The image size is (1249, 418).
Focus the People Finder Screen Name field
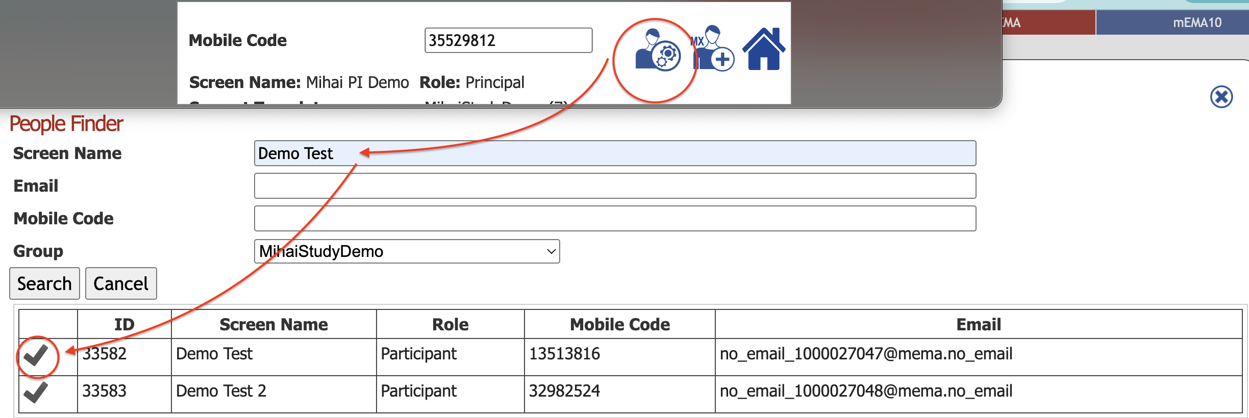point(615,153)
